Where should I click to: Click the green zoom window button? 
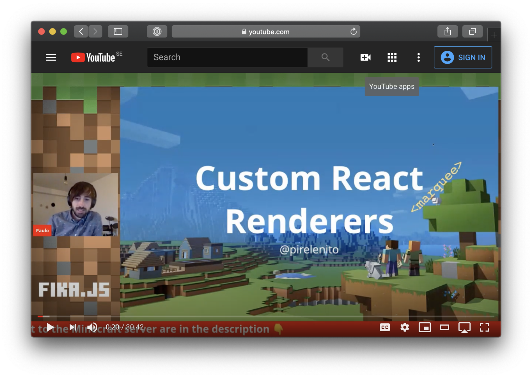(64, 31)
